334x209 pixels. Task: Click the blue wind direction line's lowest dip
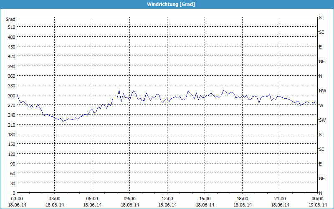[63, 121]
